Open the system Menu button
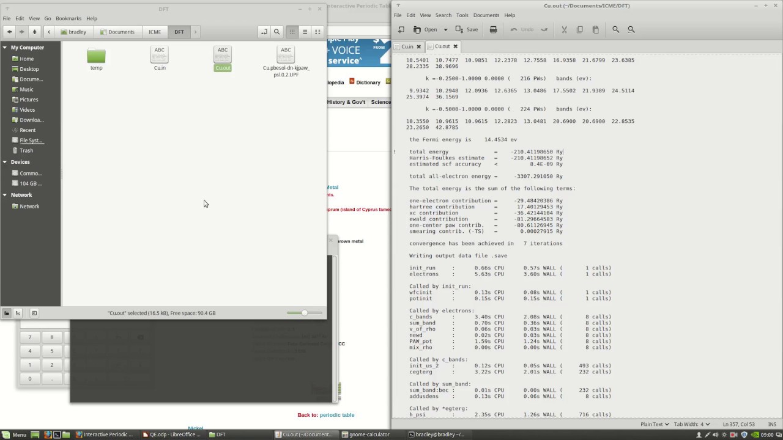Viewport: 783px width, 440px height. tap(15, 435)
